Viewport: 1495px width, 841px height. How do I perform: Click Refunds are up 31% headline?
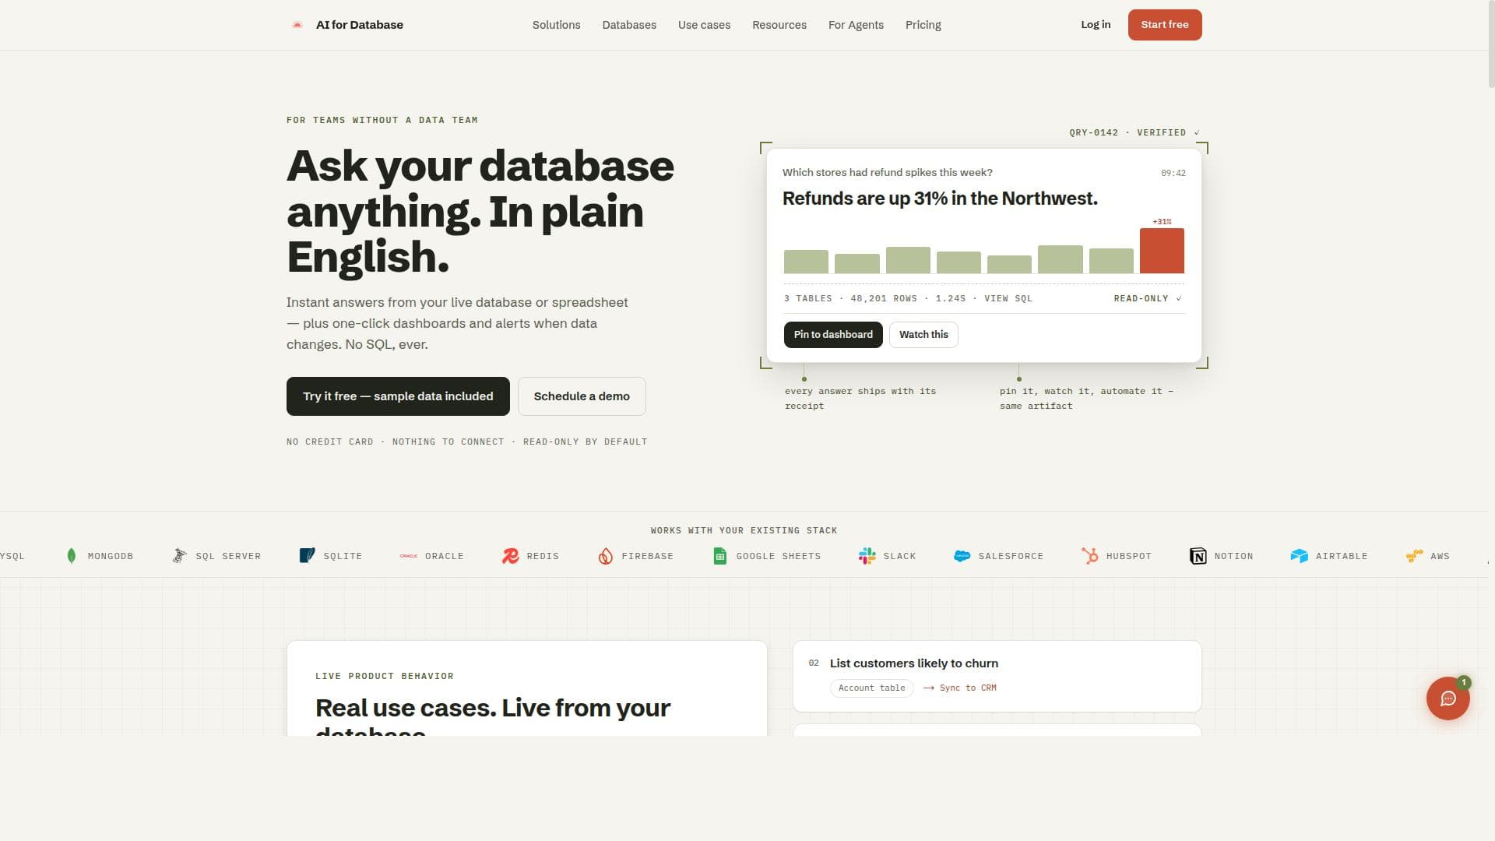(940, 199)
